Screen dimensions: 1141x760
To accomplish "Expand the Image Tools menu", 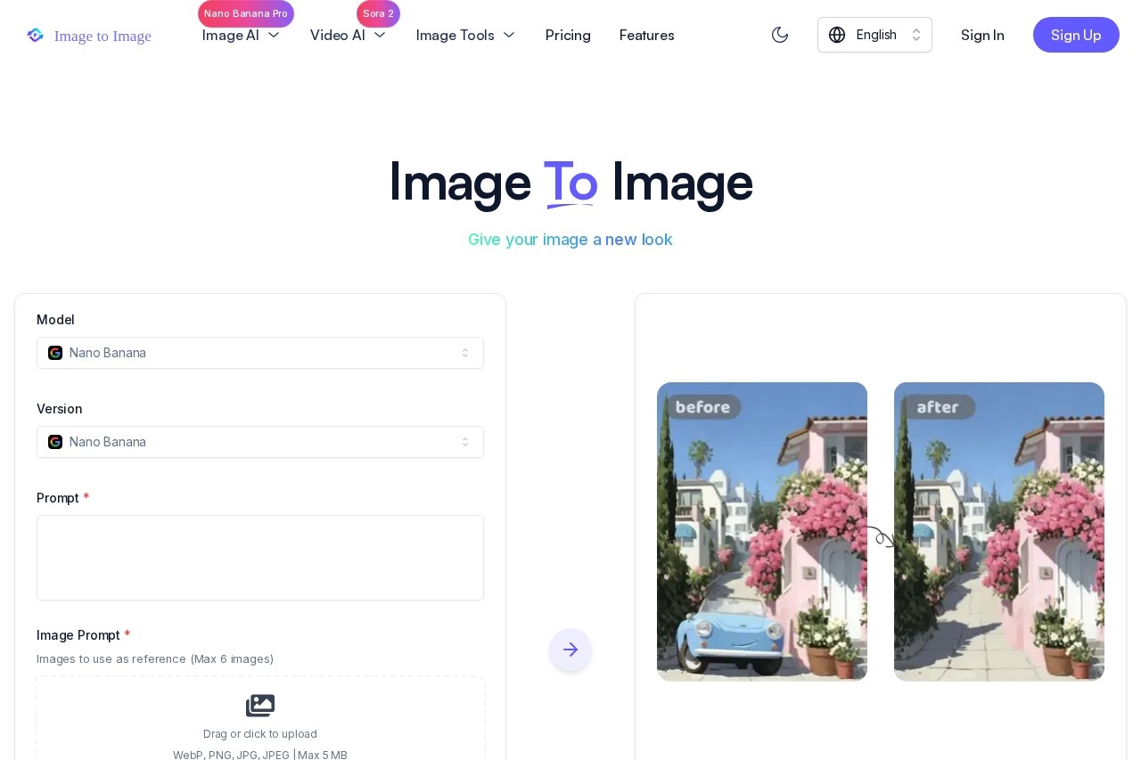I will pos(465,35).
